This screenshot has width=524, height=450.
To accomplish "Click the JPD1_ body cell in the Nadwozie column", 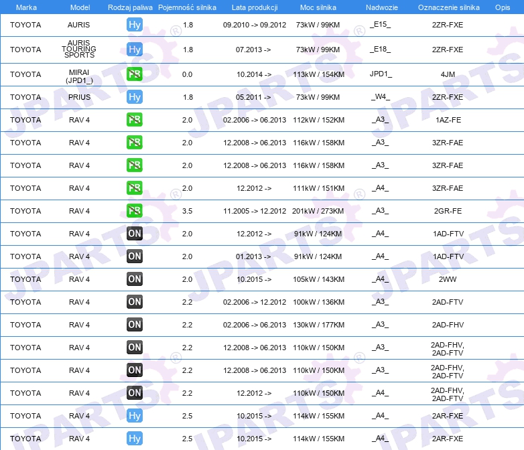I will point(381,74).
